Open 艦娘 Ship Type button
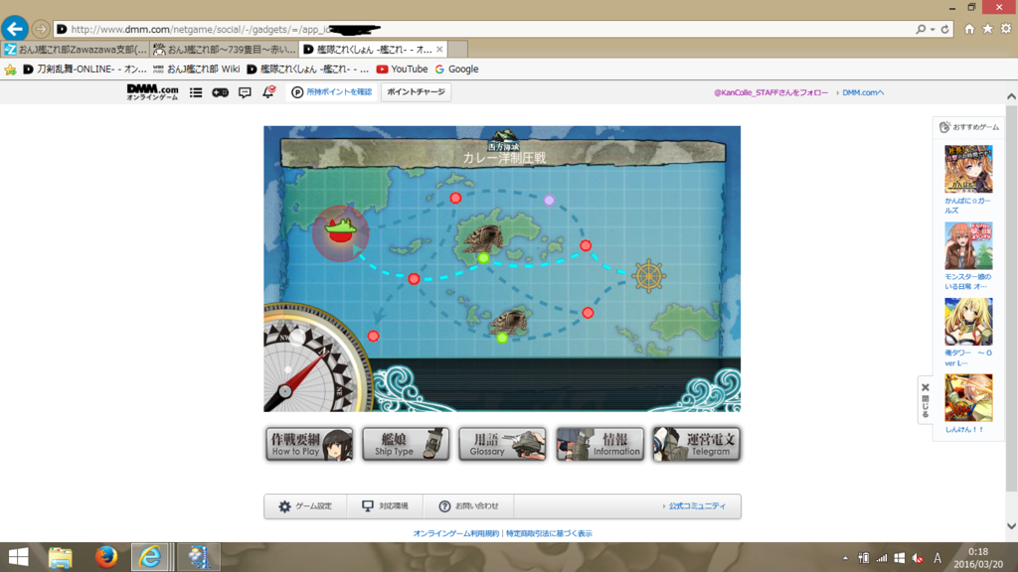 (x=406, y=444)
